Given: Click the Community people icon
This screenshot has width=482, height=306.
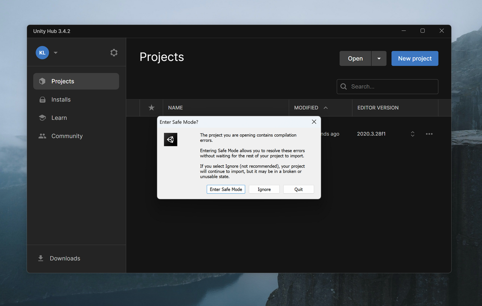Looking at the screenshot, I should point(43,136).
